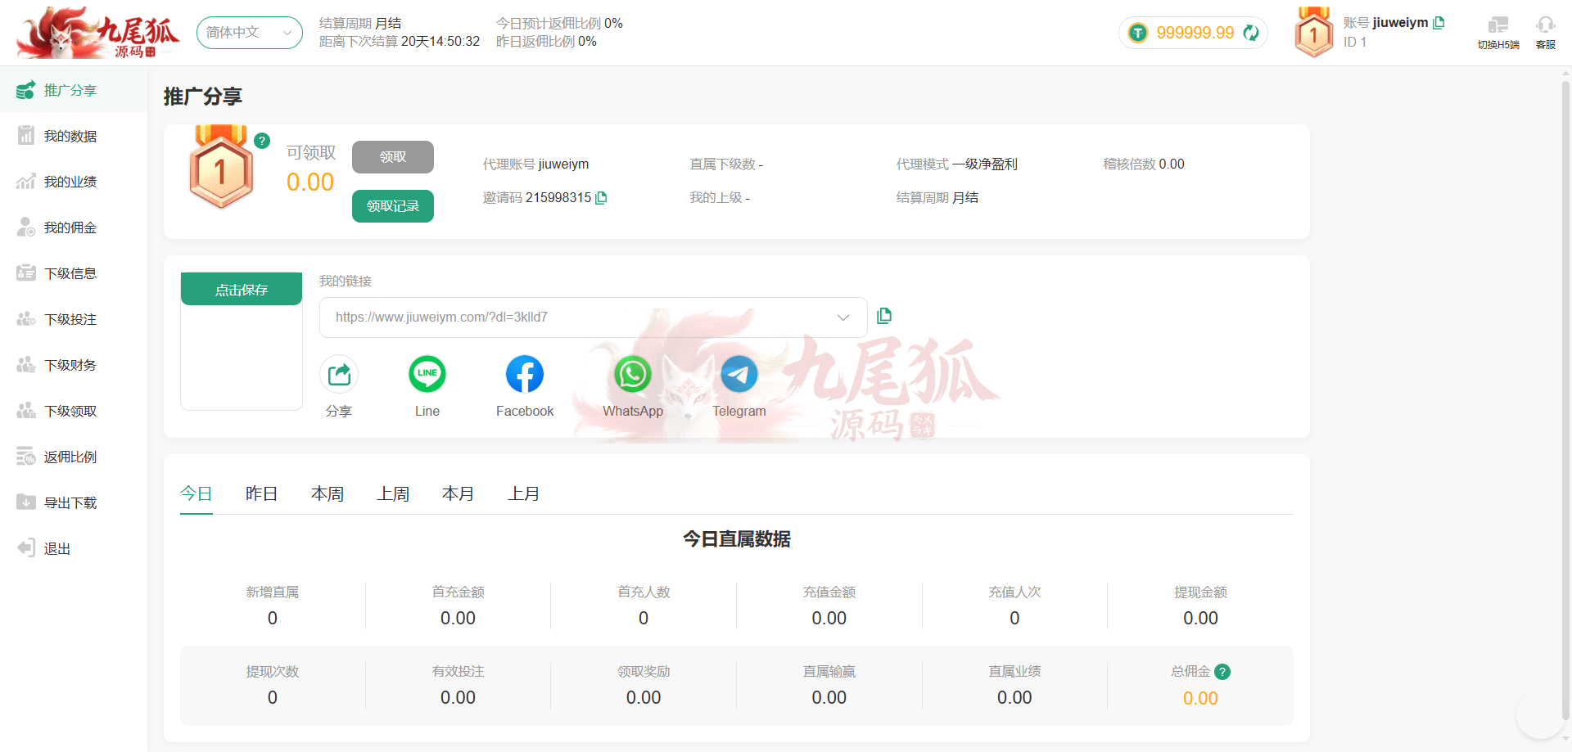Screen dimensions: 1572x752
Task: Refresh the account balance
Action: point(1251,33)
